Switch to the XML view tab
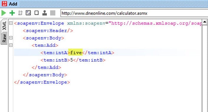The height and width of the screenshot is (112, 208). click(x=4, y=26)
